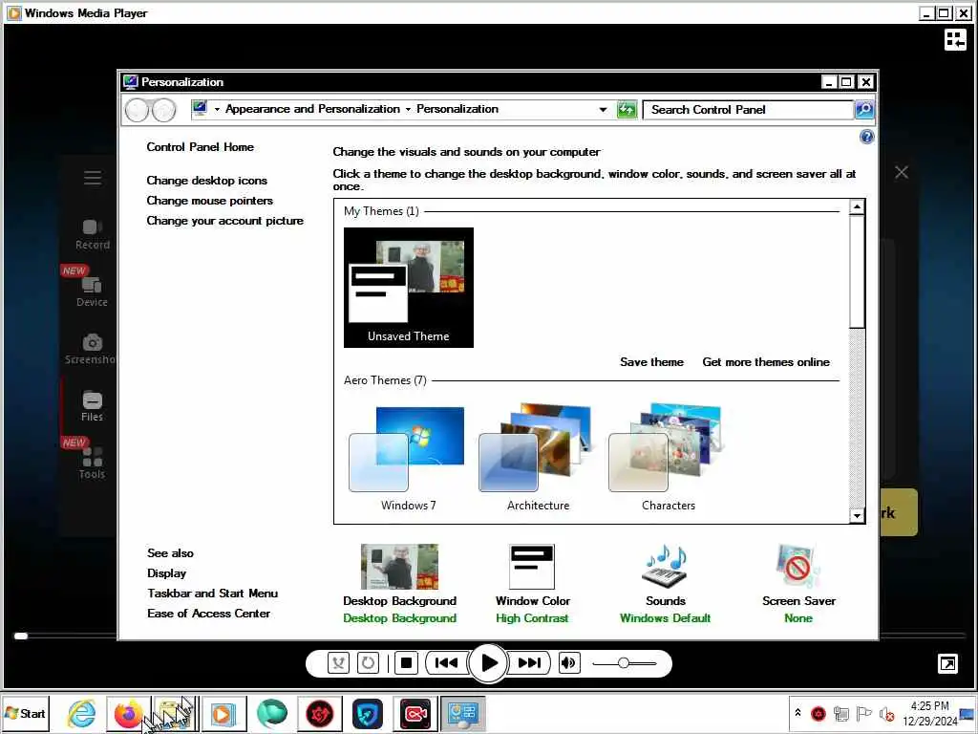Select the Device option in sidebar
The width and height of the screenshot is (978, 734).
(92, 292)
